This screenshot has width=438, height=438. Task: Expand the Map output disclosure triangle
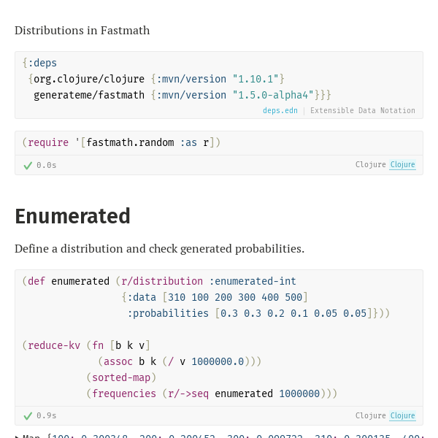point(17,437)
